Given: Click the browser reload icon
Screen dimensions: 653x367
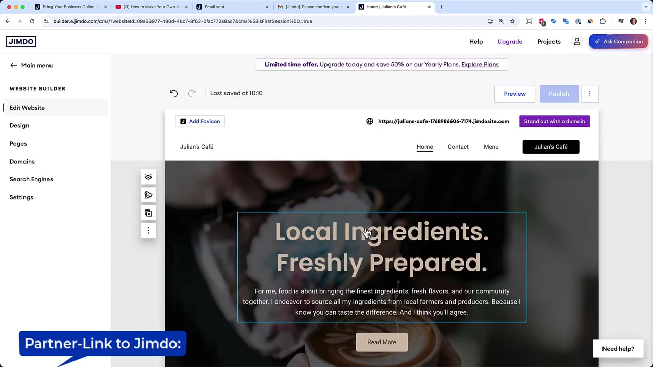Looking at the screenshot, I should [x=32, y=21].
